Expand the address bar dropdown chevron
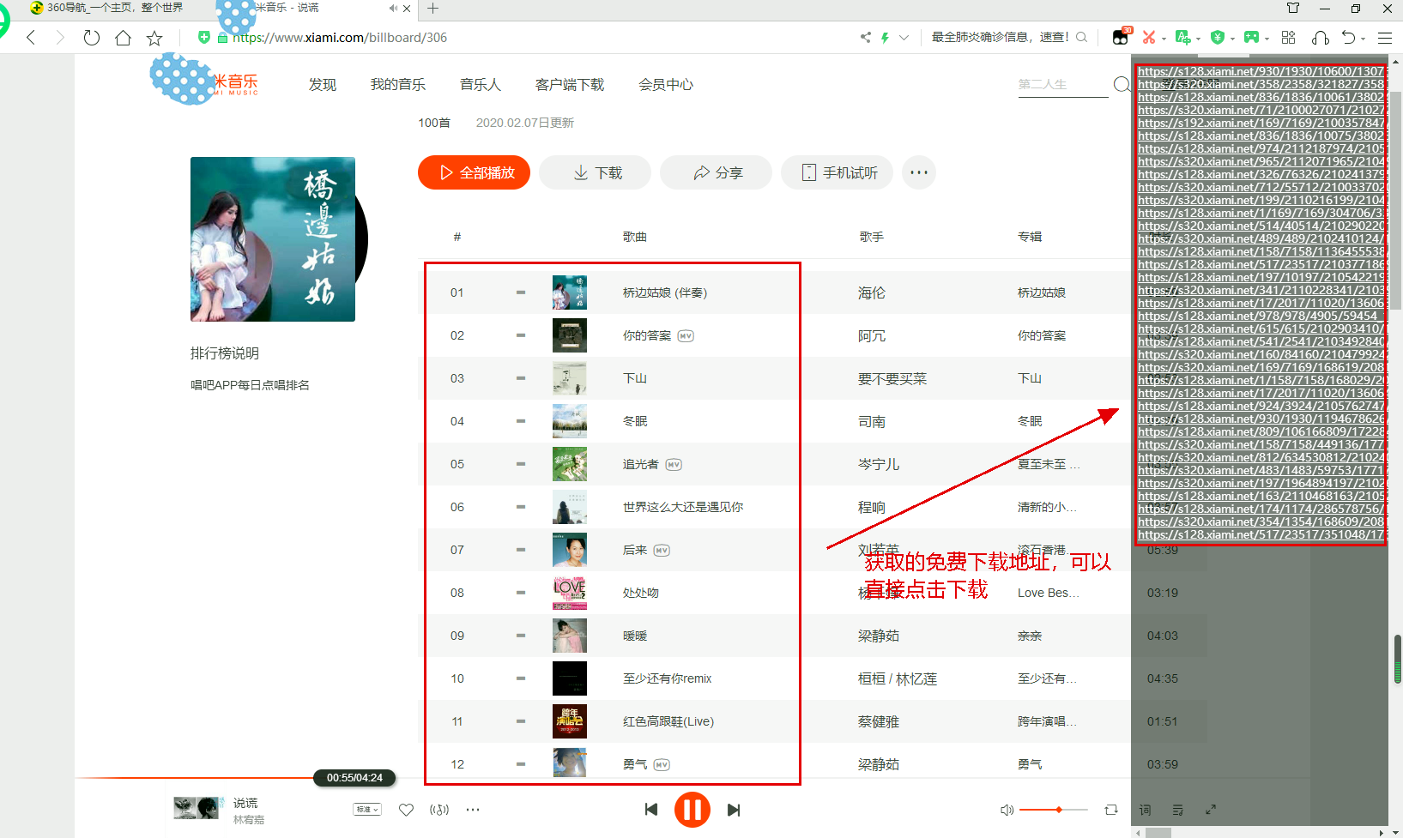The width and height of the screenshot is (1403, 838). click(904, 37)
